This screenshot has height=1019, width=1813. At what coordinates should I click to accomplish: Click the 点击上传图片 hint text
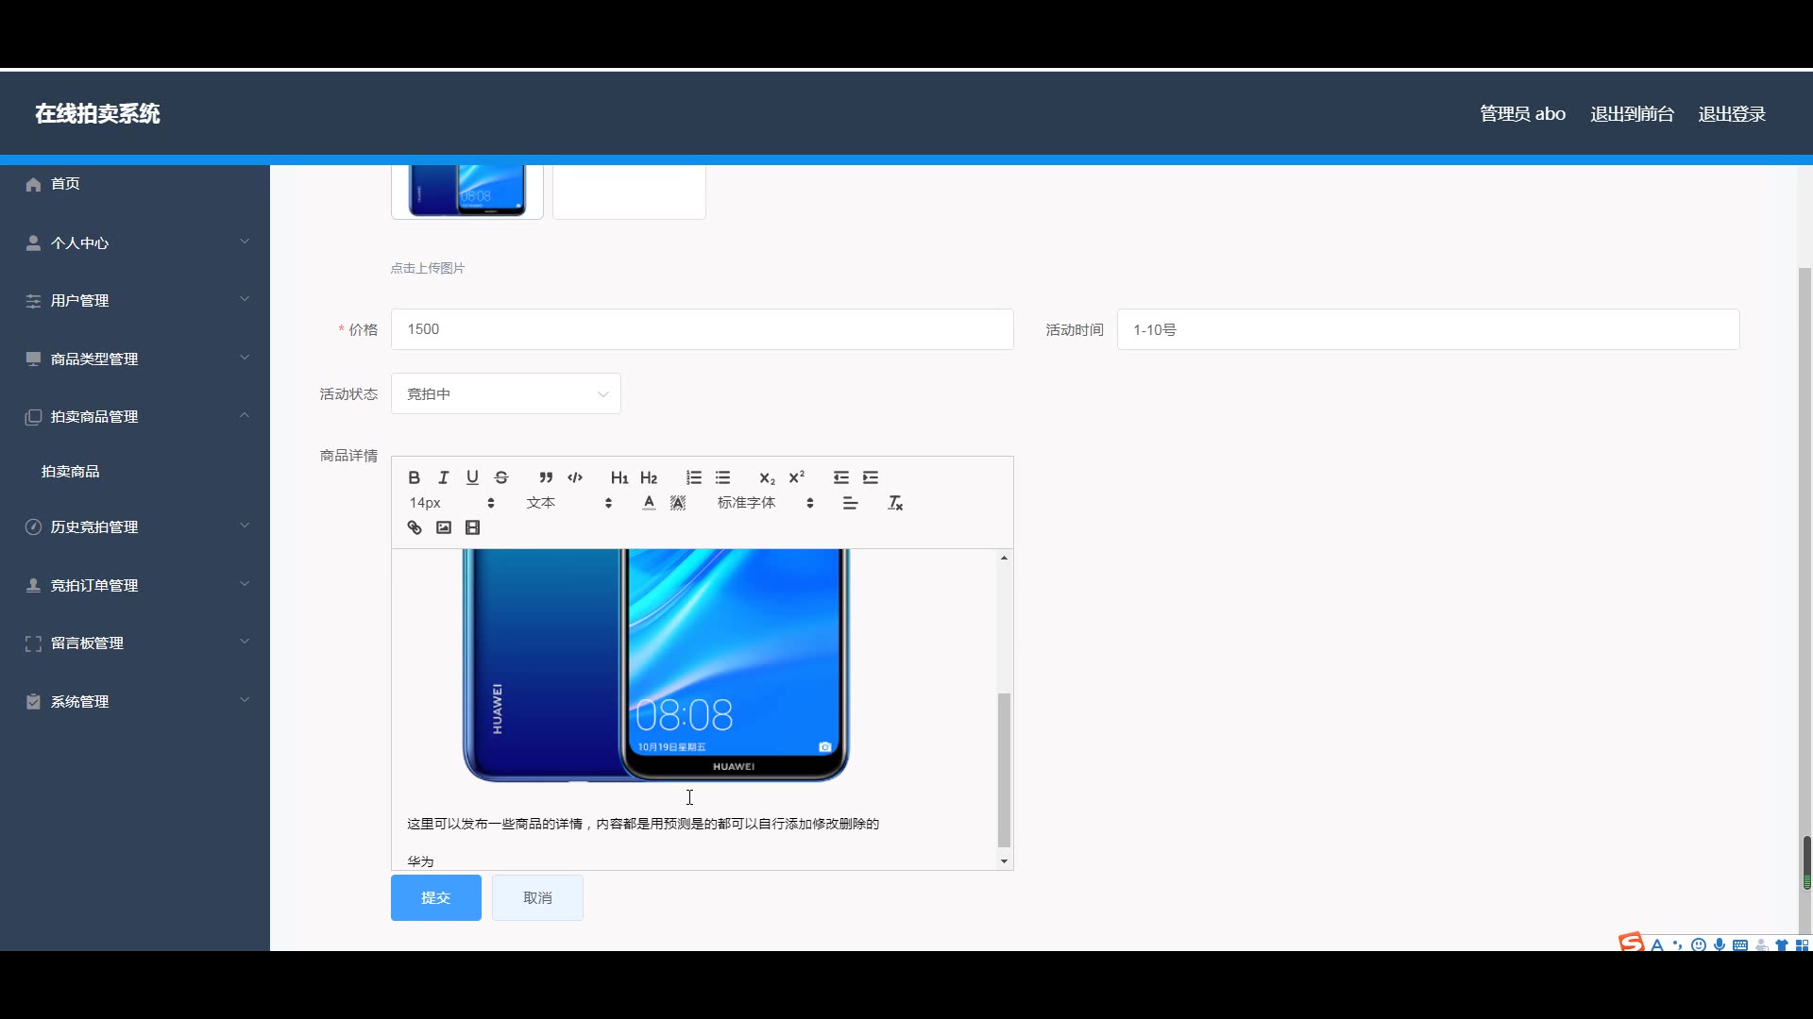point(428,268)
